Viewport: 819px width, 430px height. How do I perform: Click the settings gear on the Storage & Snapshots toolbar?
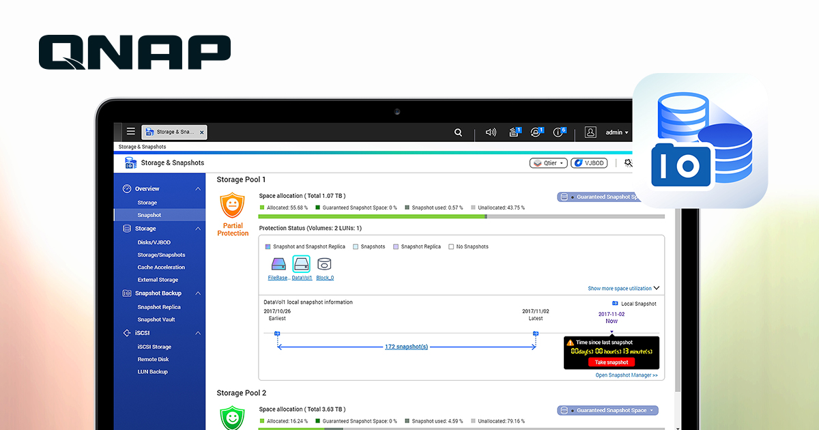(x=628, y=163)
